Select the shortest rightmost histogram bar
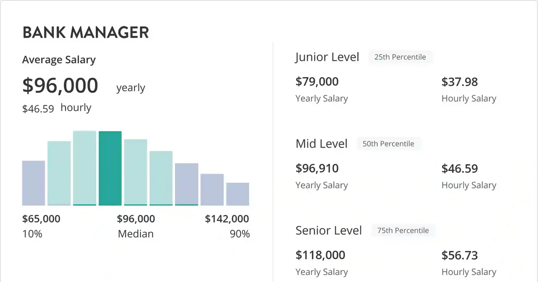538x282 pixels. coord(238,194)
